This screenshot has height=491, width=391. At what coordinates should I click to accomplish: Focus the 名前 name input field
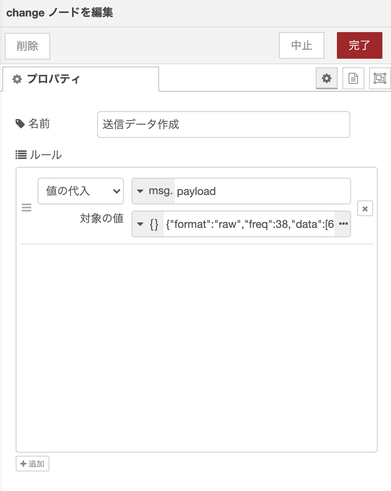223,125
